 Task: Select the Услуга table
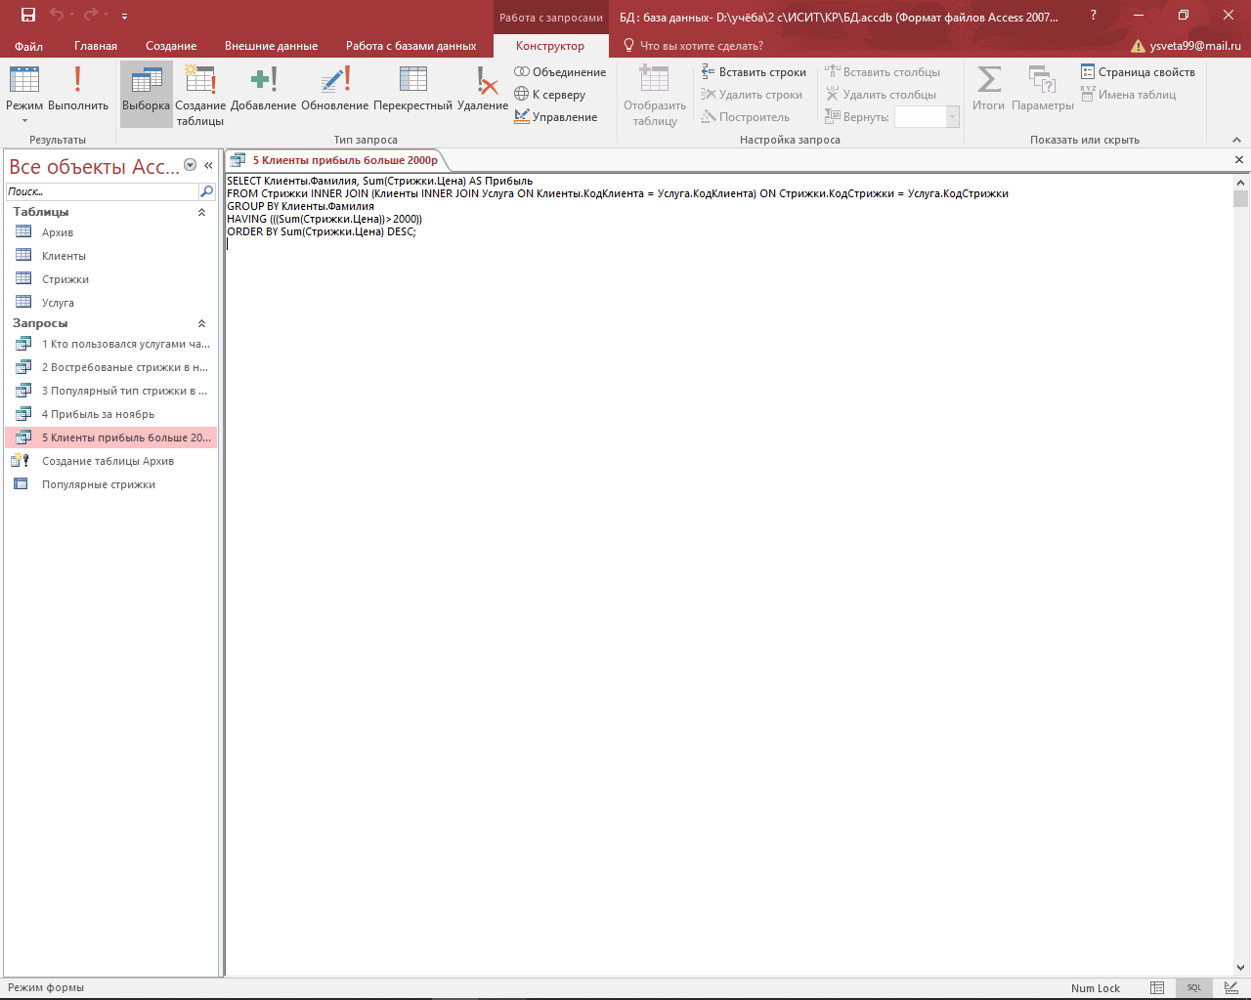tap(110, 303)
